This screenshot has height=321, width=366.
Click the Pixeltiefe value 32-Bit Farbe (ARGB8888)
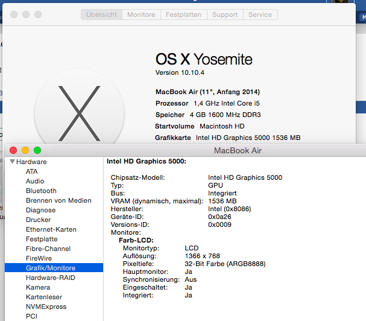225,264
